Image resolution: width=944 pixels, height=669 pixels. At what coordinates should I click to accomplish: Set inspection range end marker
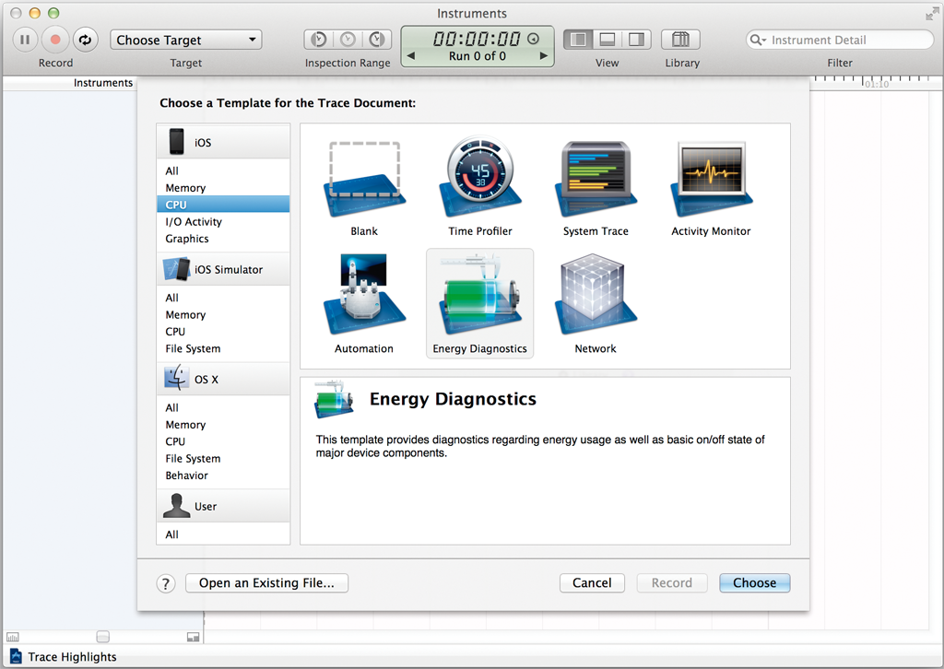click(x=377, y=40)
